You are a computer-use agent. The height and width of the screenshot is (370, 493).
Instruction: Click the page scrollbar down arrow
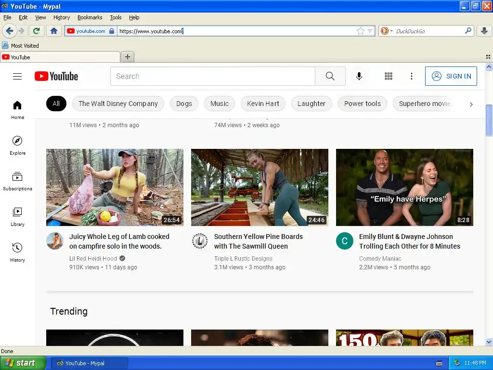(489, 342)
